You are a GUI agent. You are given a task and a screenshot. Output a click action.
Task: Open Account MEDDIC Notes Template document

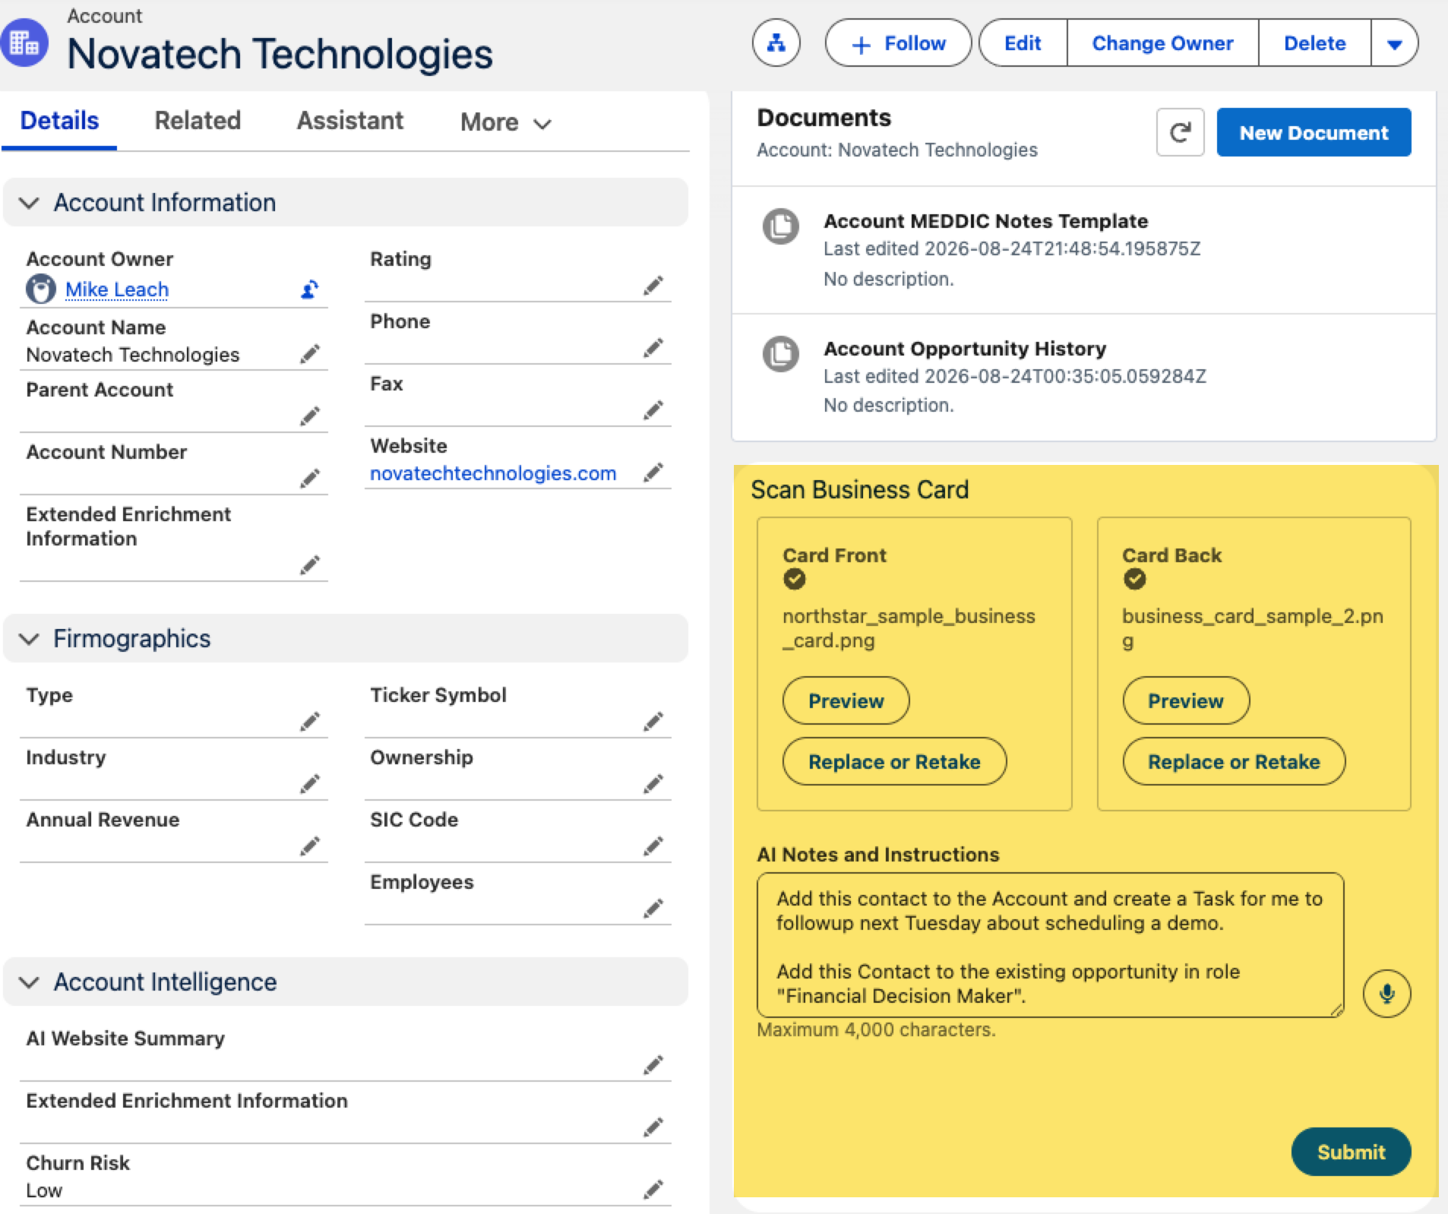coord(985,221)
